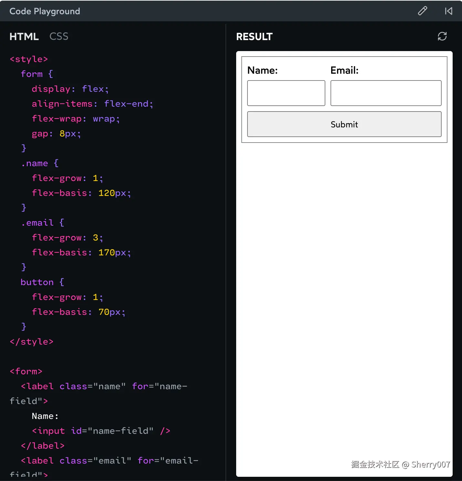Focus the Email input field
The width and height of the screenshot is (462, 481).
pos(386,93)
